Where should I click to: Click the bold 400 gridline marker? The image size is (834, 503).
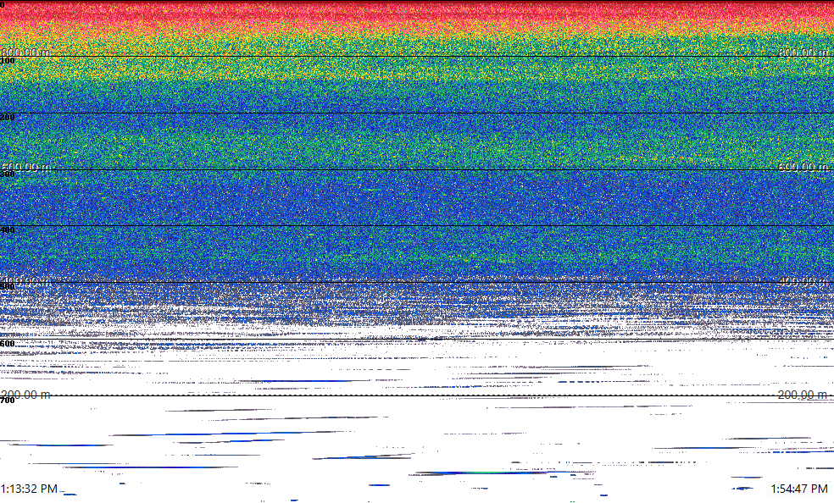click(x=8, y=230)
